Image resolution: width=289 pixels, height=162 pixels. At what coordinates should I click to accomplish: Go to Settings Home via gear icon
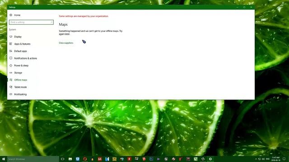[x=11, y=15]
